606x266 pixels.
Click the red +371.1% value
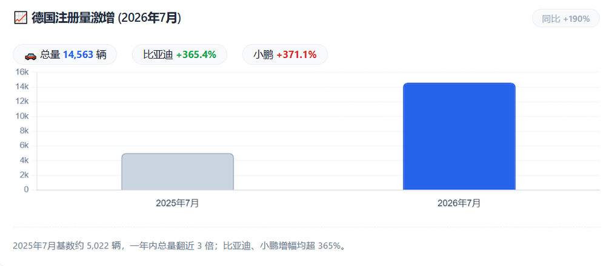(296, 55)
